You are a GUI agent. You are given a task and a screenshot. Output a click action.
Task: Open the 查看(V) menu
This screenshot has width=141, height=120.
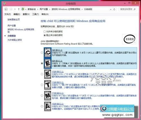[x=26, y=14]
